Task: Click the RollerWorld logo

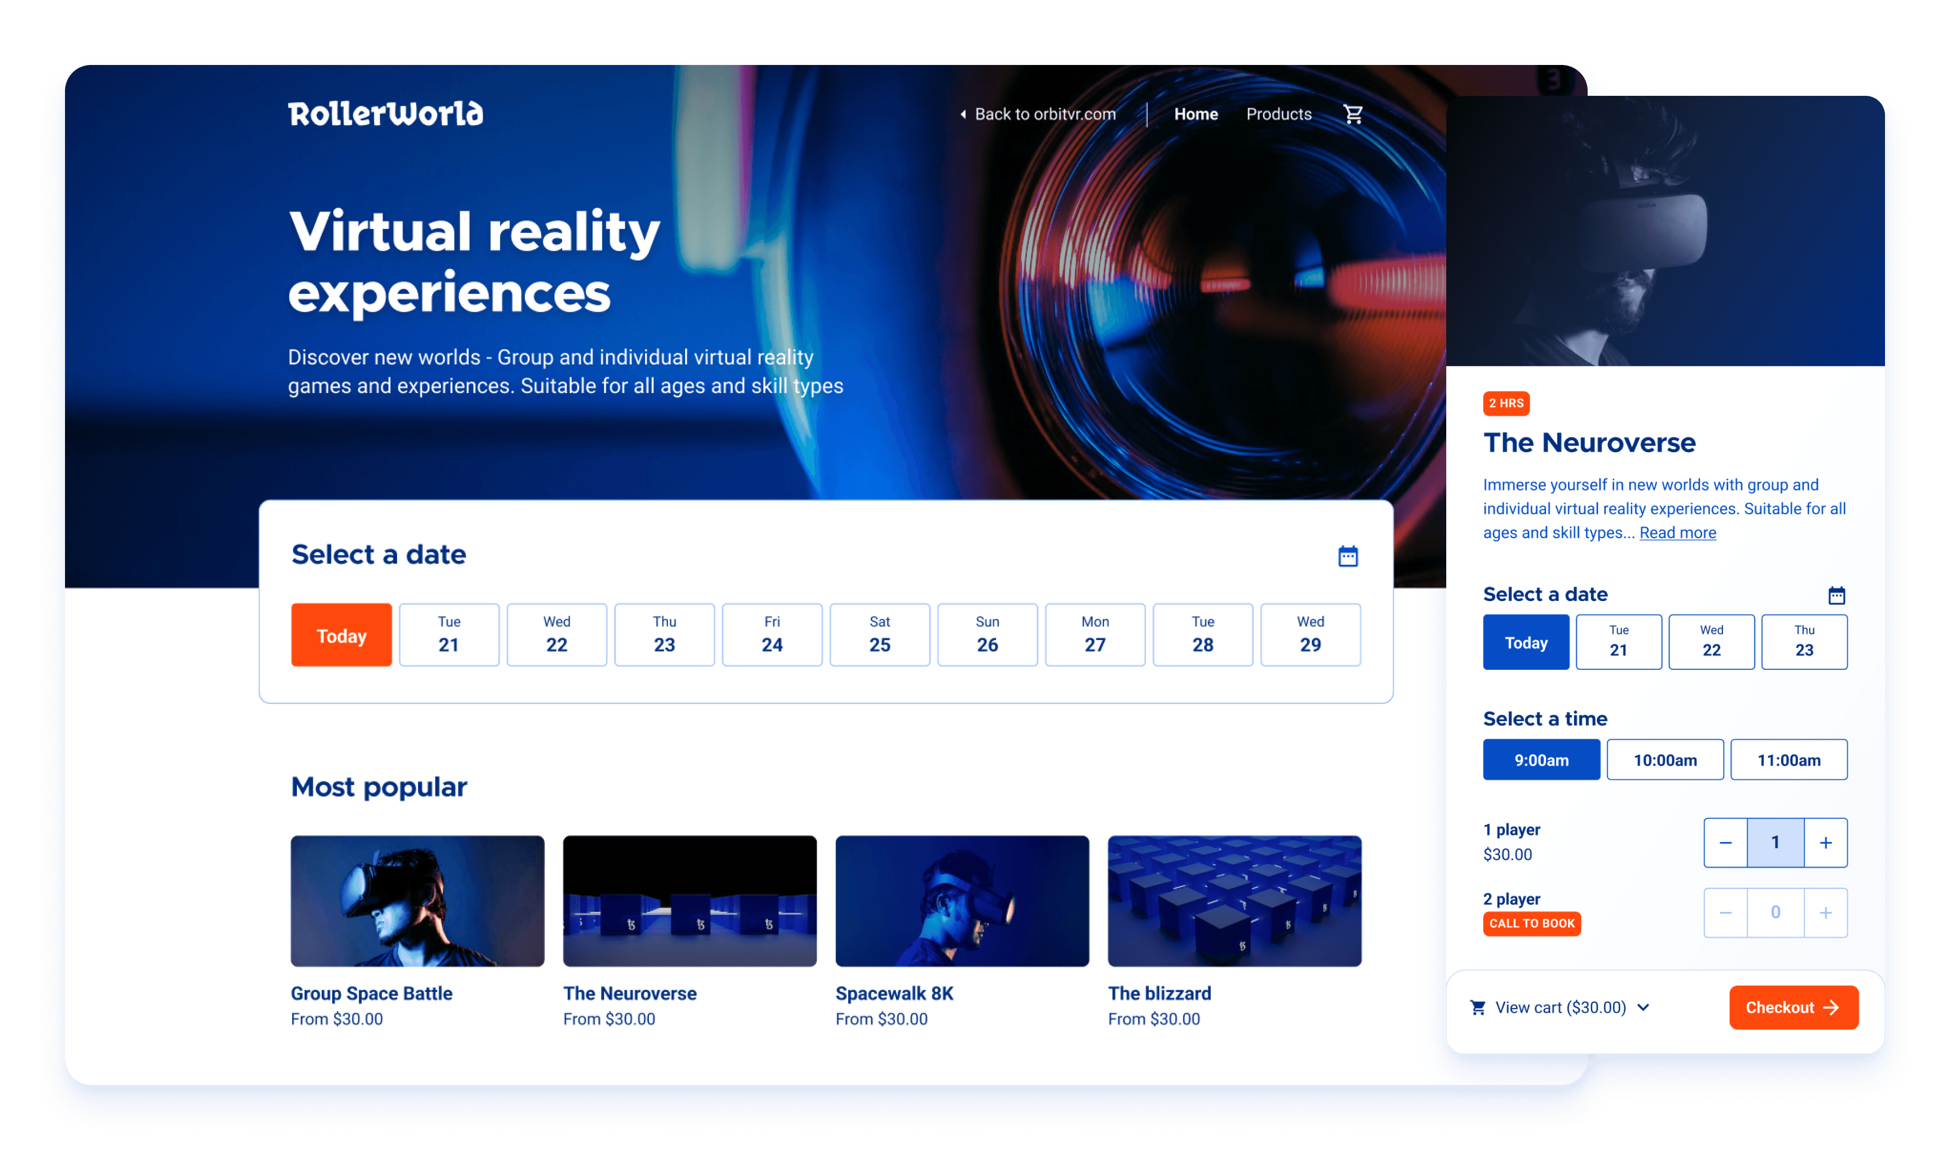Action: [x=385, y=114]
